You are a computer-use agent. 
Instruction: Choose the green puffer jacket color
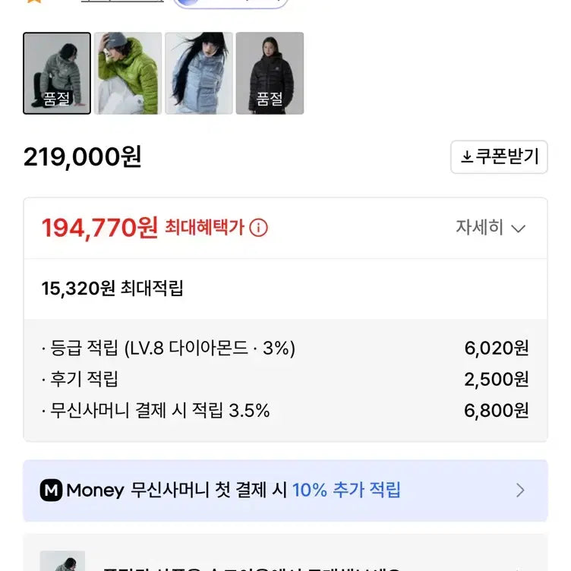(128, 73)
